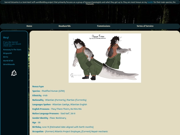Click the 'Masc Nonbinary' gender identity value
Image resolution: width=180 pixels, height=135 pixels.
(x=58, y=118)
